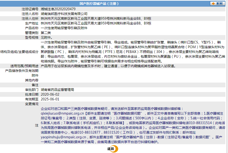Click the email yaopinshuju@nmpaic.org.cn
Screen dimensions: 228x153
[63, 137]
